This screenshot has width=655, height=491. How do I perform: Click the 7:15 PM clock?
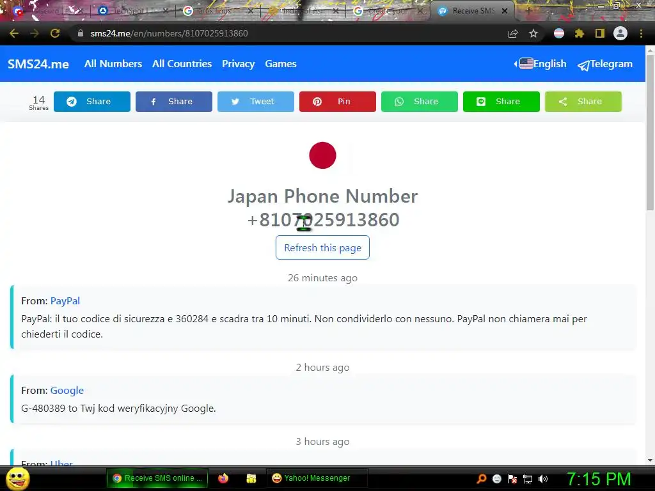click(x=598, y=479)
